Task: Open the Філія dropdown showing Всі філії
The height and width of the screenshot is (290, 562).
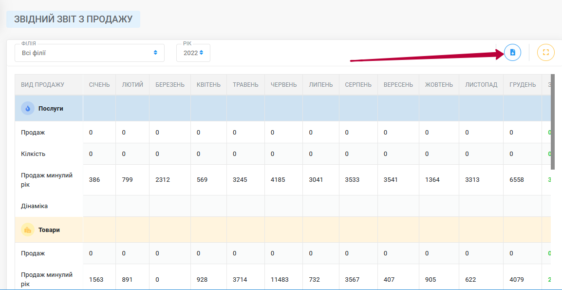Action: click(x=90, y=53)
